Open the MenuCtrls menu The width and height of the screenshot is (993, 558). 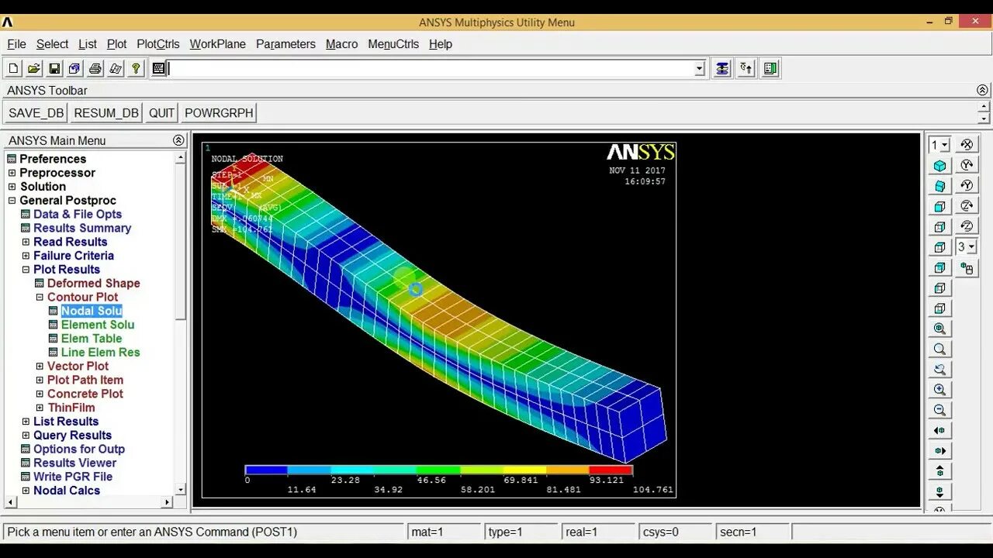393,44
